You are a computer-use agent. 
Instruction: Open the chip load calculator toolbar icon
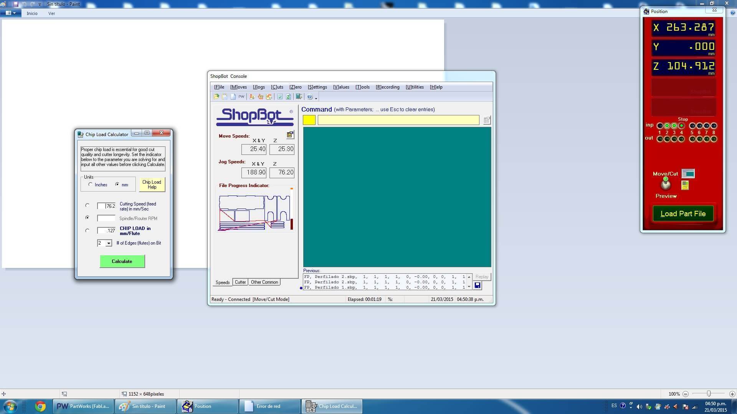(299, 97)
